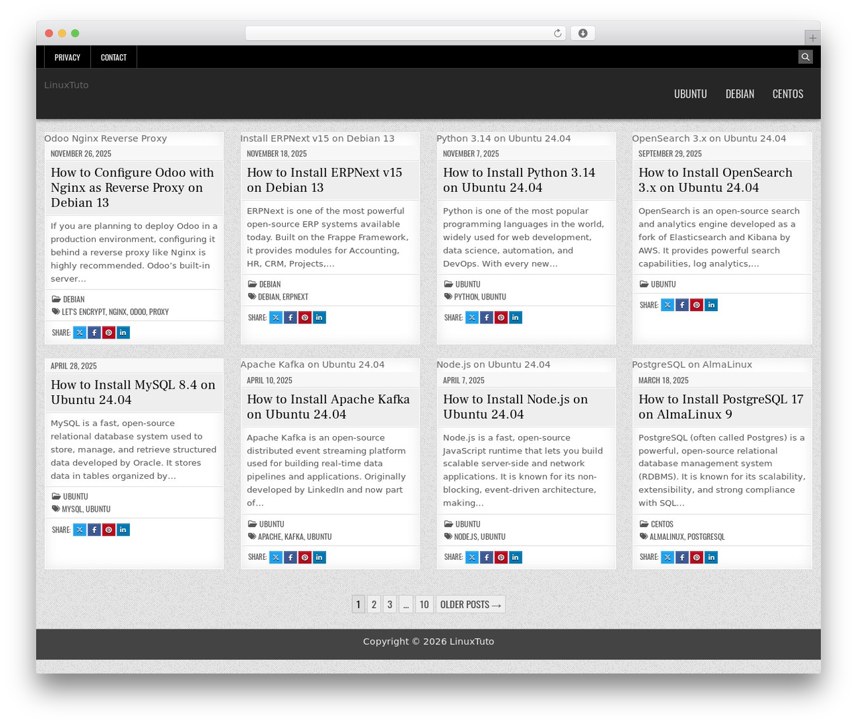Share the MySQL 8.4 post on X
Screen dimensions: 857x725
[x=80, y=530]
